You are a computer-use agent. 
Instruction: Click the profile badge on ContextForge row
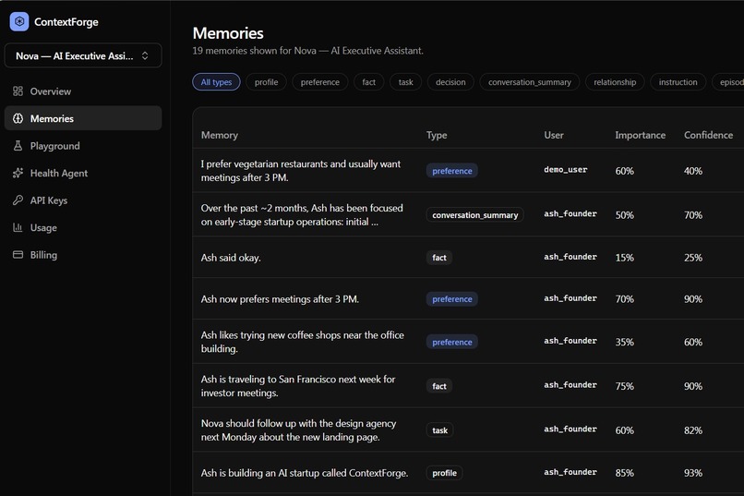[445, 473]
